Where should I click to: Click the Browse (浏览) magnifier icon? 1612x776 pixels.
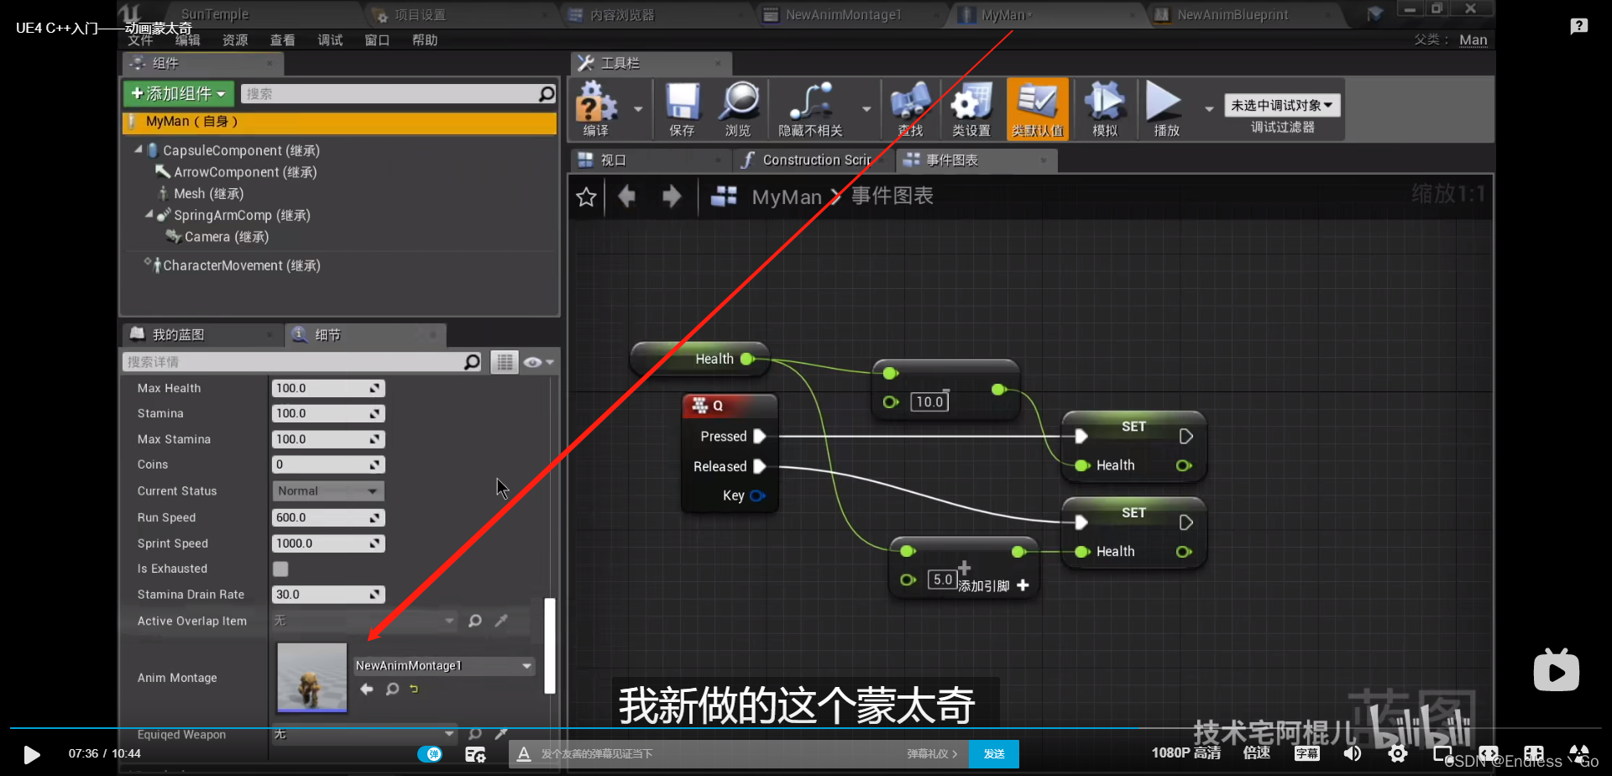739,102
